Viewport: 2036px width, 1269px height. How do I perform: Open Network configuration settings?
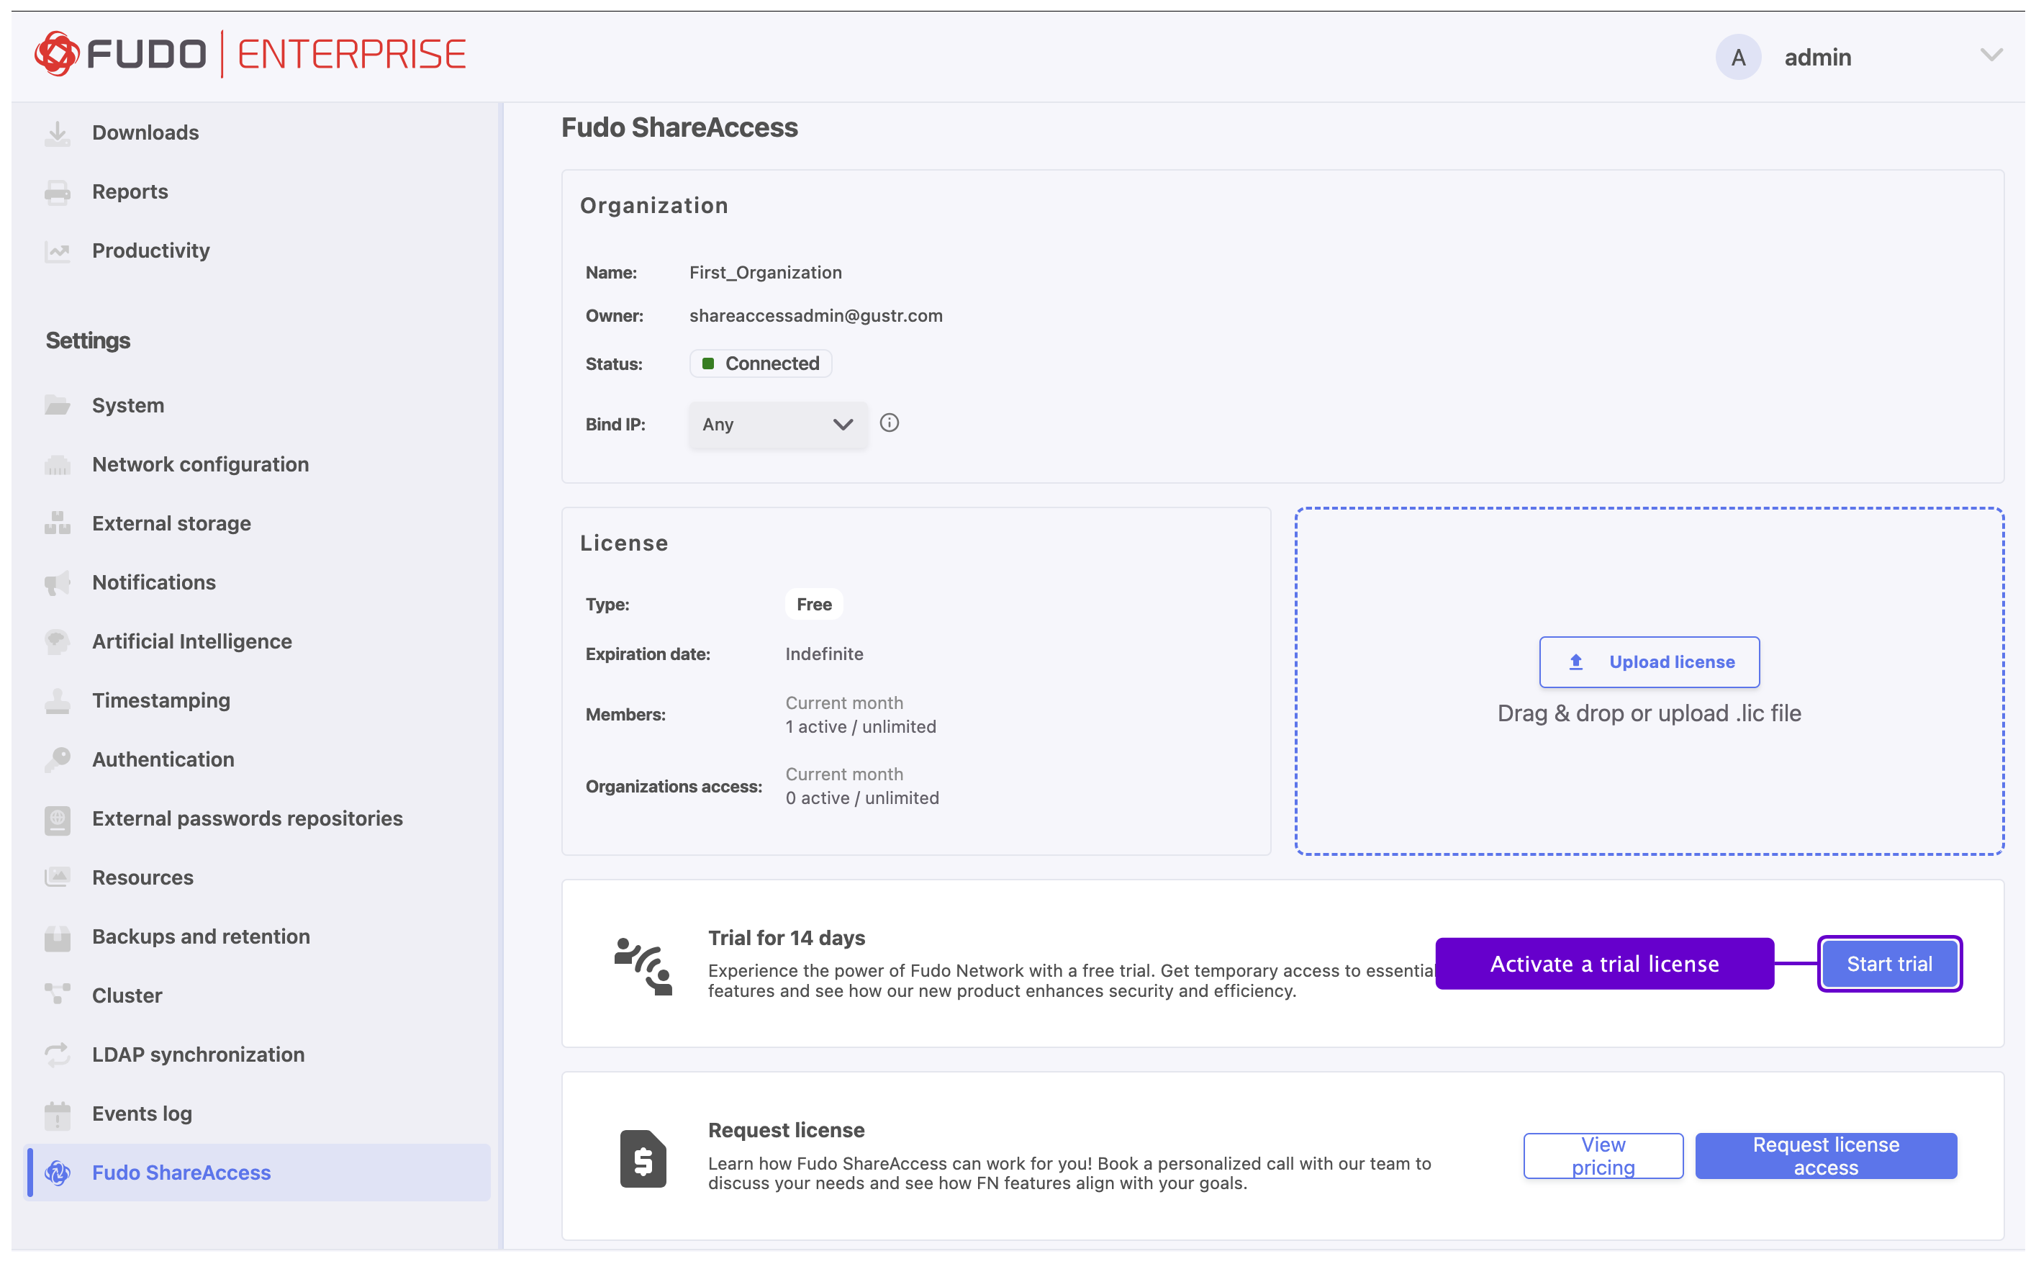click(201, 465)
